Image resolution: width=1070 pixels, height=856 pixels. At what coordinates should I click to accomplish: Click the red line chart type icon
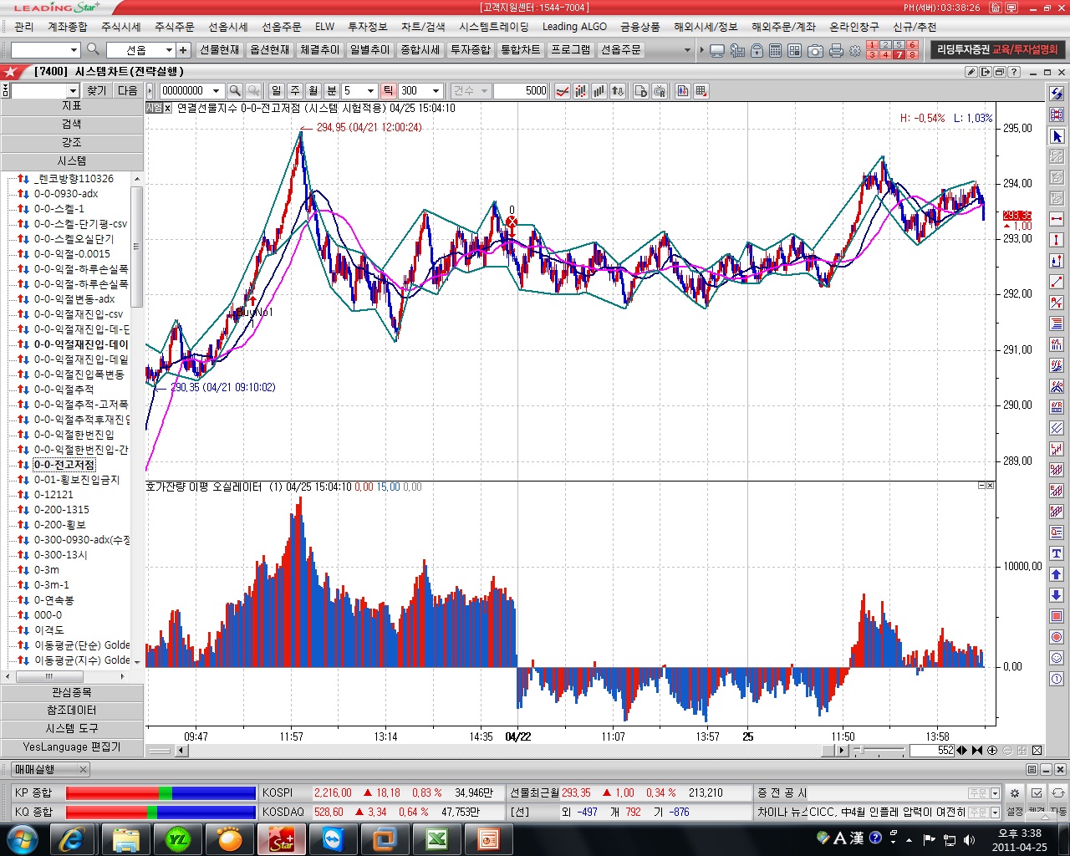point(563,90)
